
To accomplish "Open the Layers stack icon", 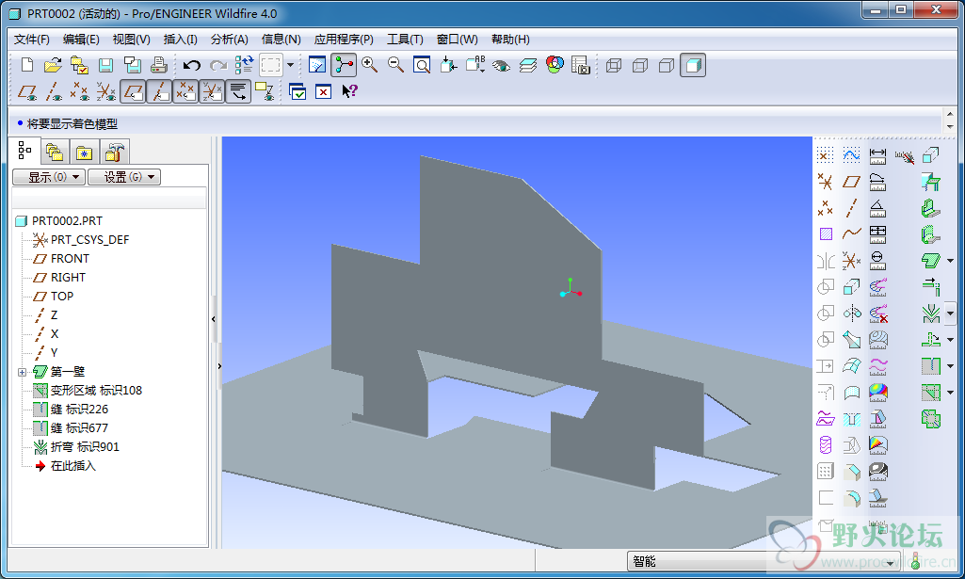I will (x=528, y=65).
